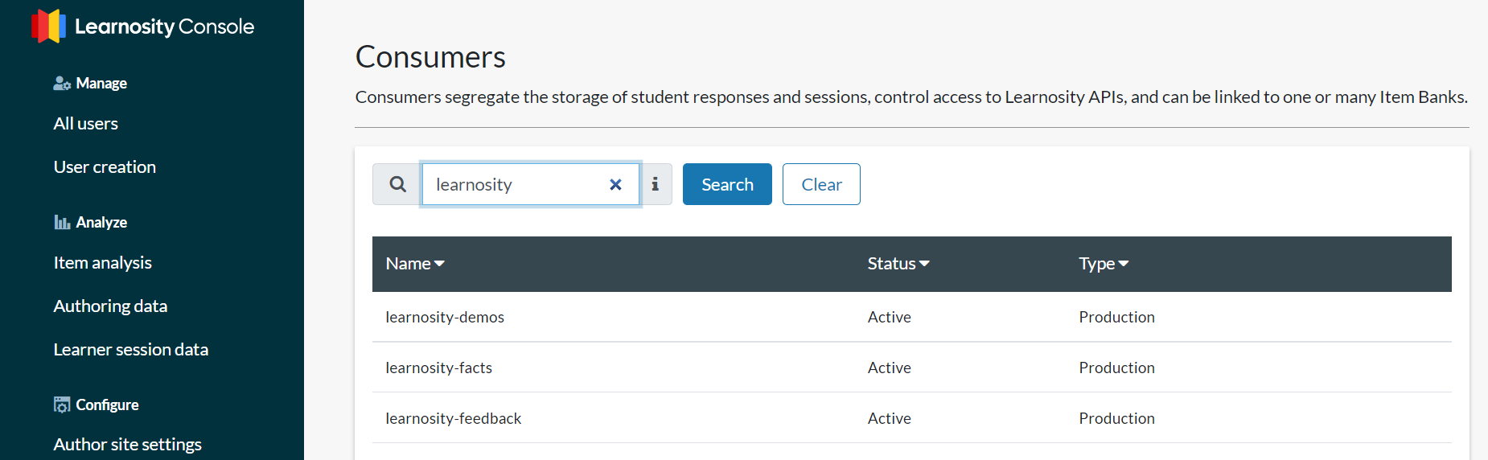Open User creation page

click(105, 167)
